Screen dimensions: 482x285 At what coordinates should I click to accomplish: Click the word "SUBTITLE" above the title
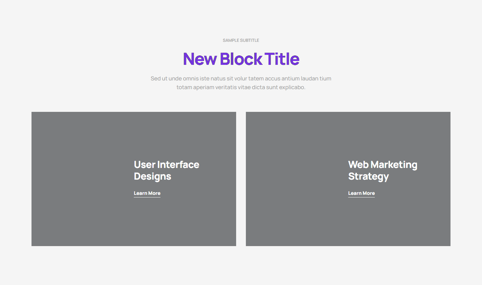click(x=250, y=41)
